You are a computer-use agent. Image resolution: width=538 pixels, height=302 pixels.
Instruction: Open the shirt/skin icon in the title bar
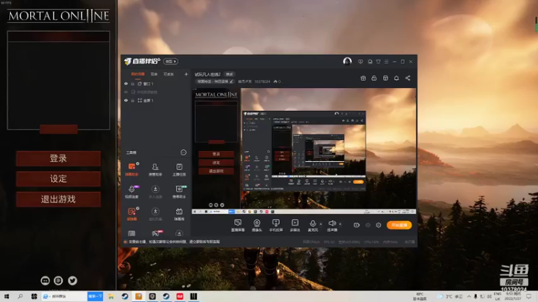click(x=378, y=62)
